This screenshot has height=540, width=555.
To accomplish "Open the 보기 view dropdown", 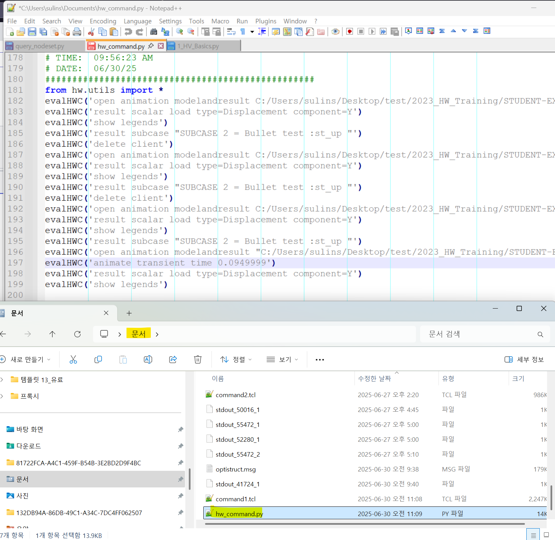I will coord(282,359).
